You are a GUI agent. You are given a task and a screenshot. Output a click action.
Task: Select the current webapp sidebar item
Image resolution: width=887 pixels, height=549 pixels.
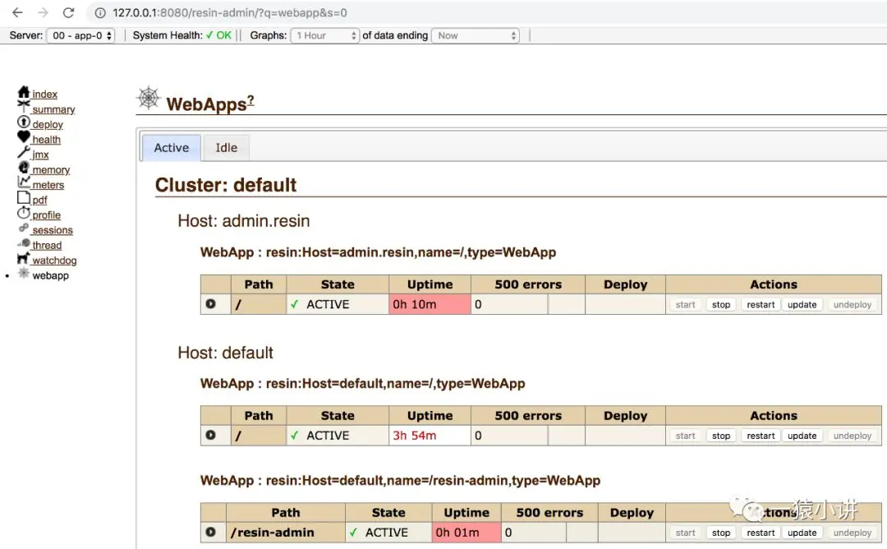coord(50,275)
